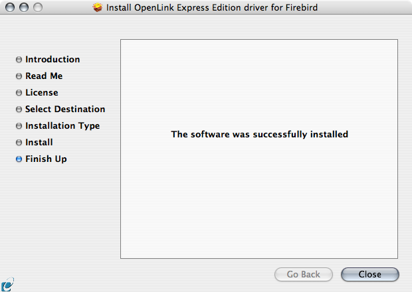Click the OpenLink logo in the bottom-left corner

click(7, 283)
